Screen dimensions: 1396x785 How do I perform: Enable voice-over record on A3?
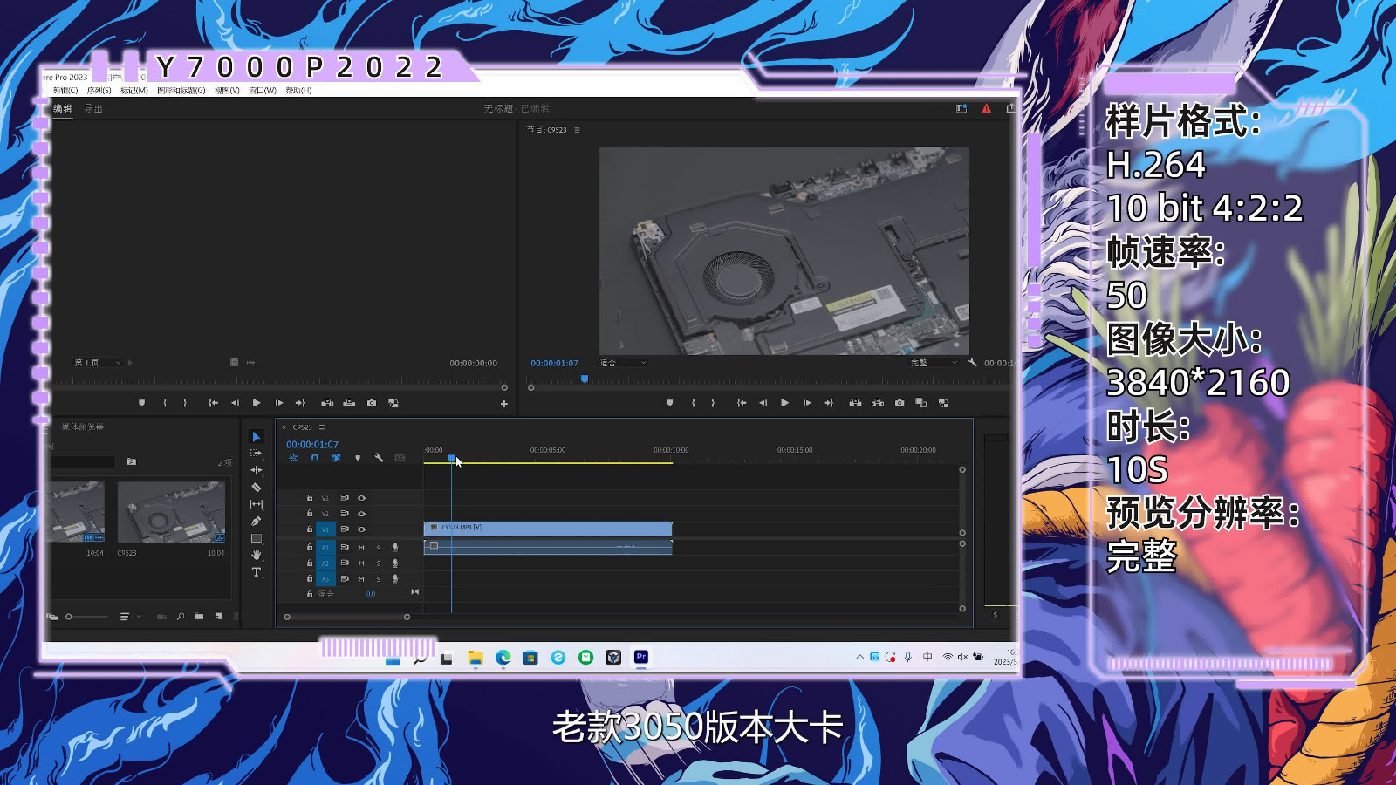click(x=395, y=579)
